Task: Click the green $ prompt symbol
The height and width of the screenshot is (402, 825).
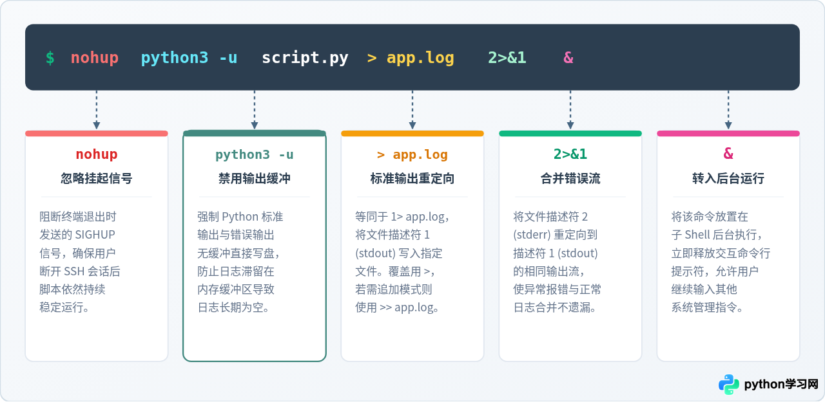Action: 50,58
